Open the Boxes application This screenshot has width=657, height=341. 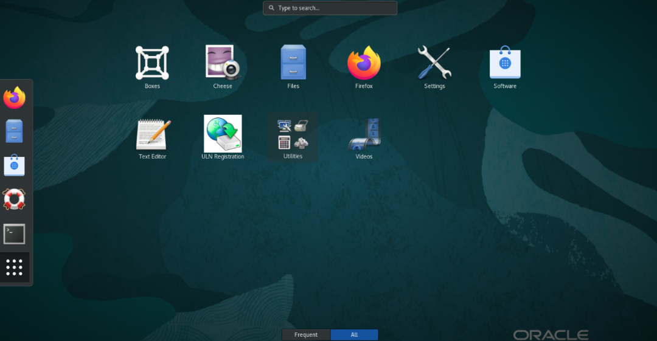coord(152,63)
